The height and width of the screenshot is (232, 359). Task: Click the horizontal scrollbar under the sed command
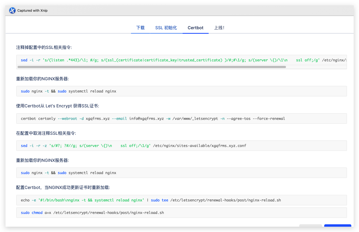pos(152,67)
